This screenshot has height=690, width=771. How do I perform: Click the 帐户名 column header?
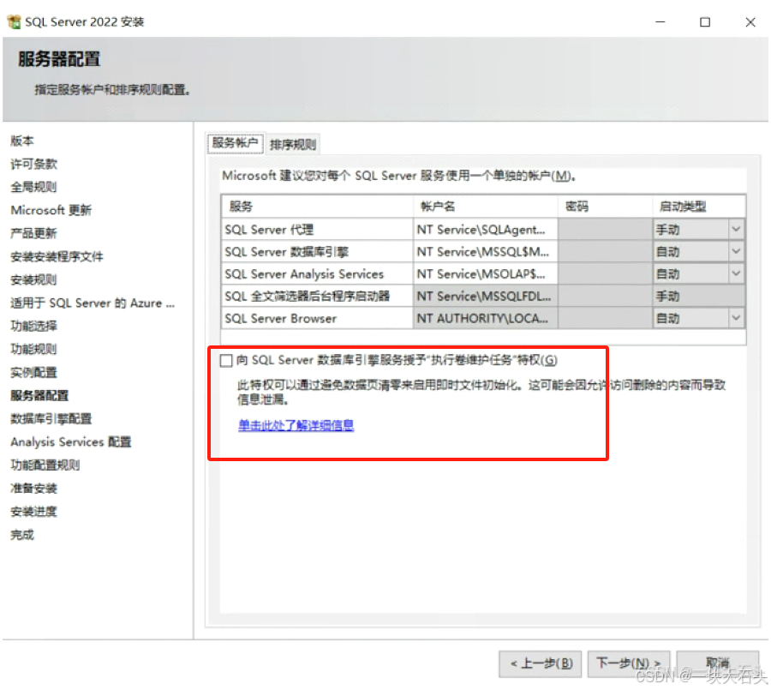[x=486, y=207]
